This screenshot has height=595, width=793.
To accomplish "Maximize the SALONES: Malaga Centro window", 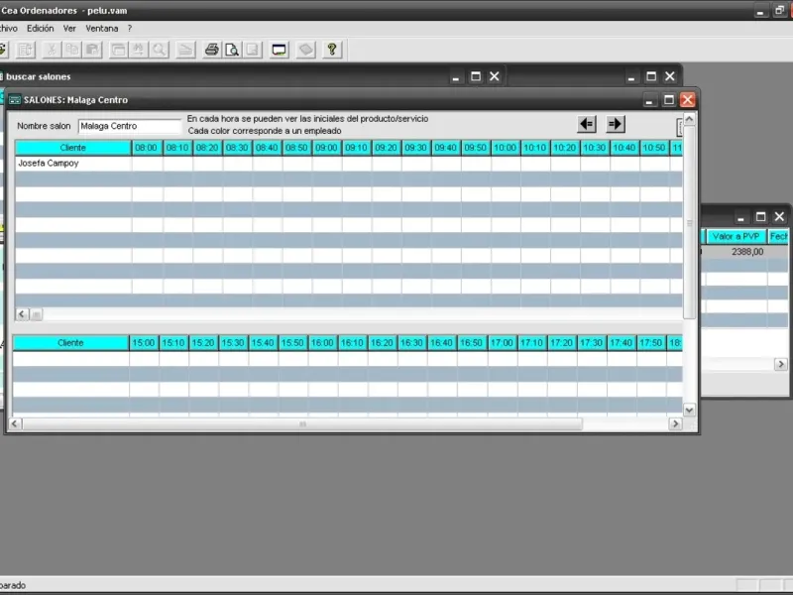I will pyautogui.click(x=668, y=100).
